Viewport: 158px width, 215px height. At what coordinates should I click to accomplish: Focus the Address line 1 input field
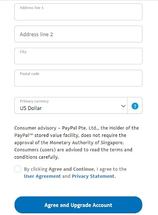pyautogui.click(x=78, y=12)
